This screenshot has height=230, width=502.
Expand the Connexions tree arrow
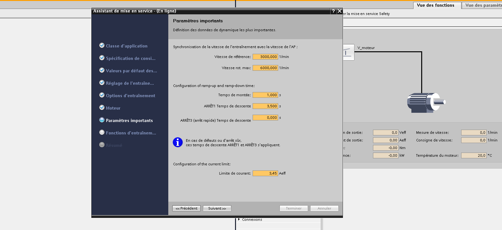coord(239,219)
